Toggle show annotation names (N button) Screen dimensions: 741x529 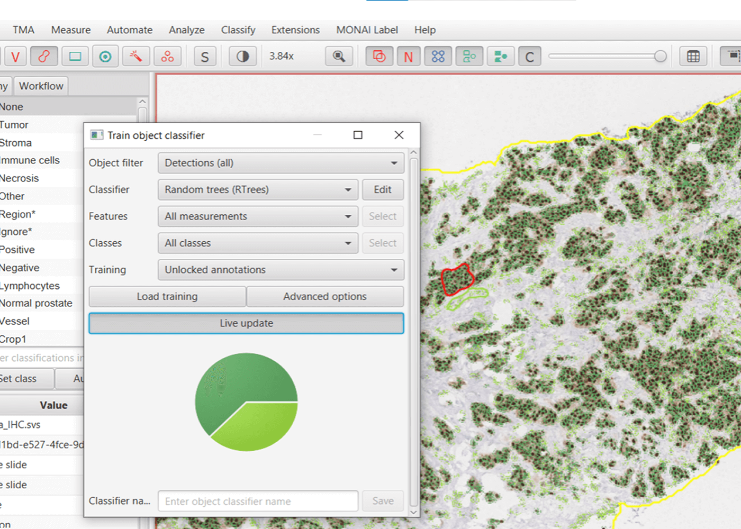tap(408, 56)
